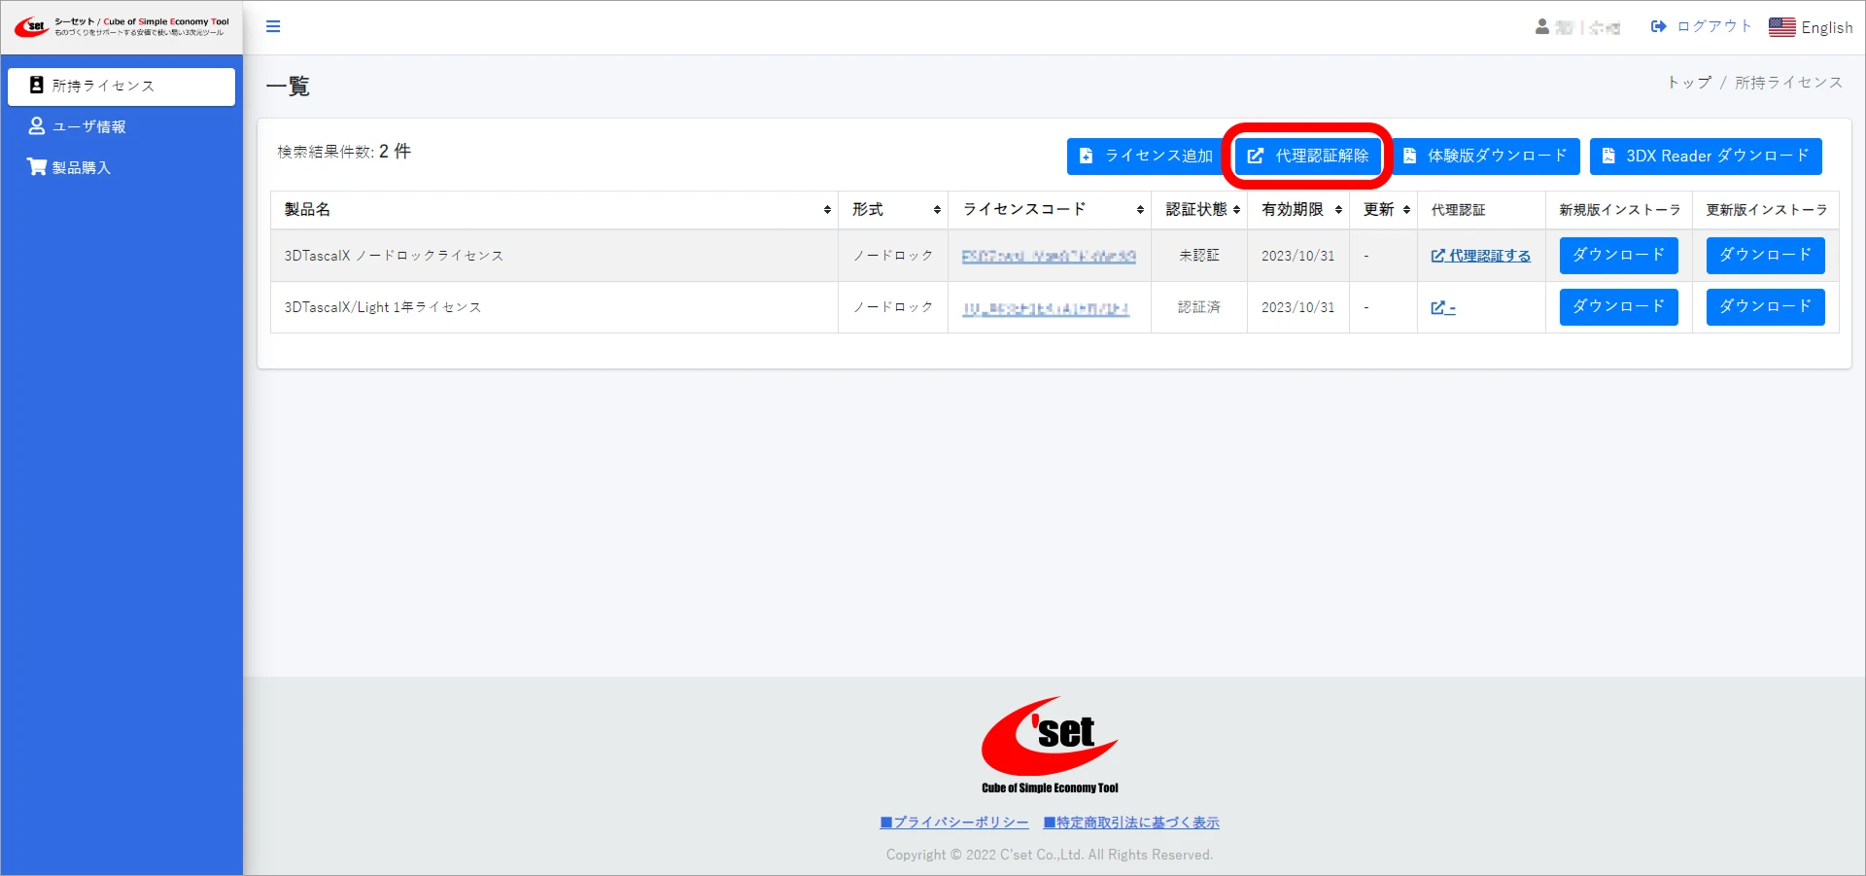Click 代理認証する link in first row
The width and height of the screenshot is (1866, 876).
pyautogui.click(x=1481, y=256)
